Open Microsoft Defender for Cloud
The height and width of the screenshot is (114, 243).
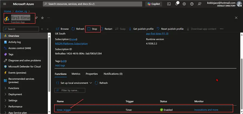point(24,66)
